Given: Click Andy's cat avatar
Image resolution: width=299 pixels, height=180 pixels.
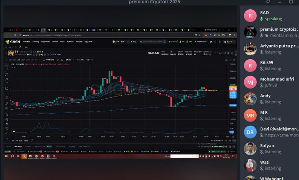Looking at the screenshot, I should [250, 99].
